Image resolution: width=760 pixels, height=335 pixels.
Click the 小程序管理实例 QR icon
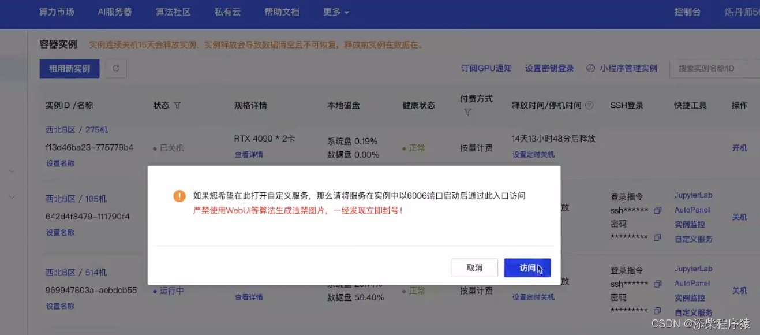590,68
